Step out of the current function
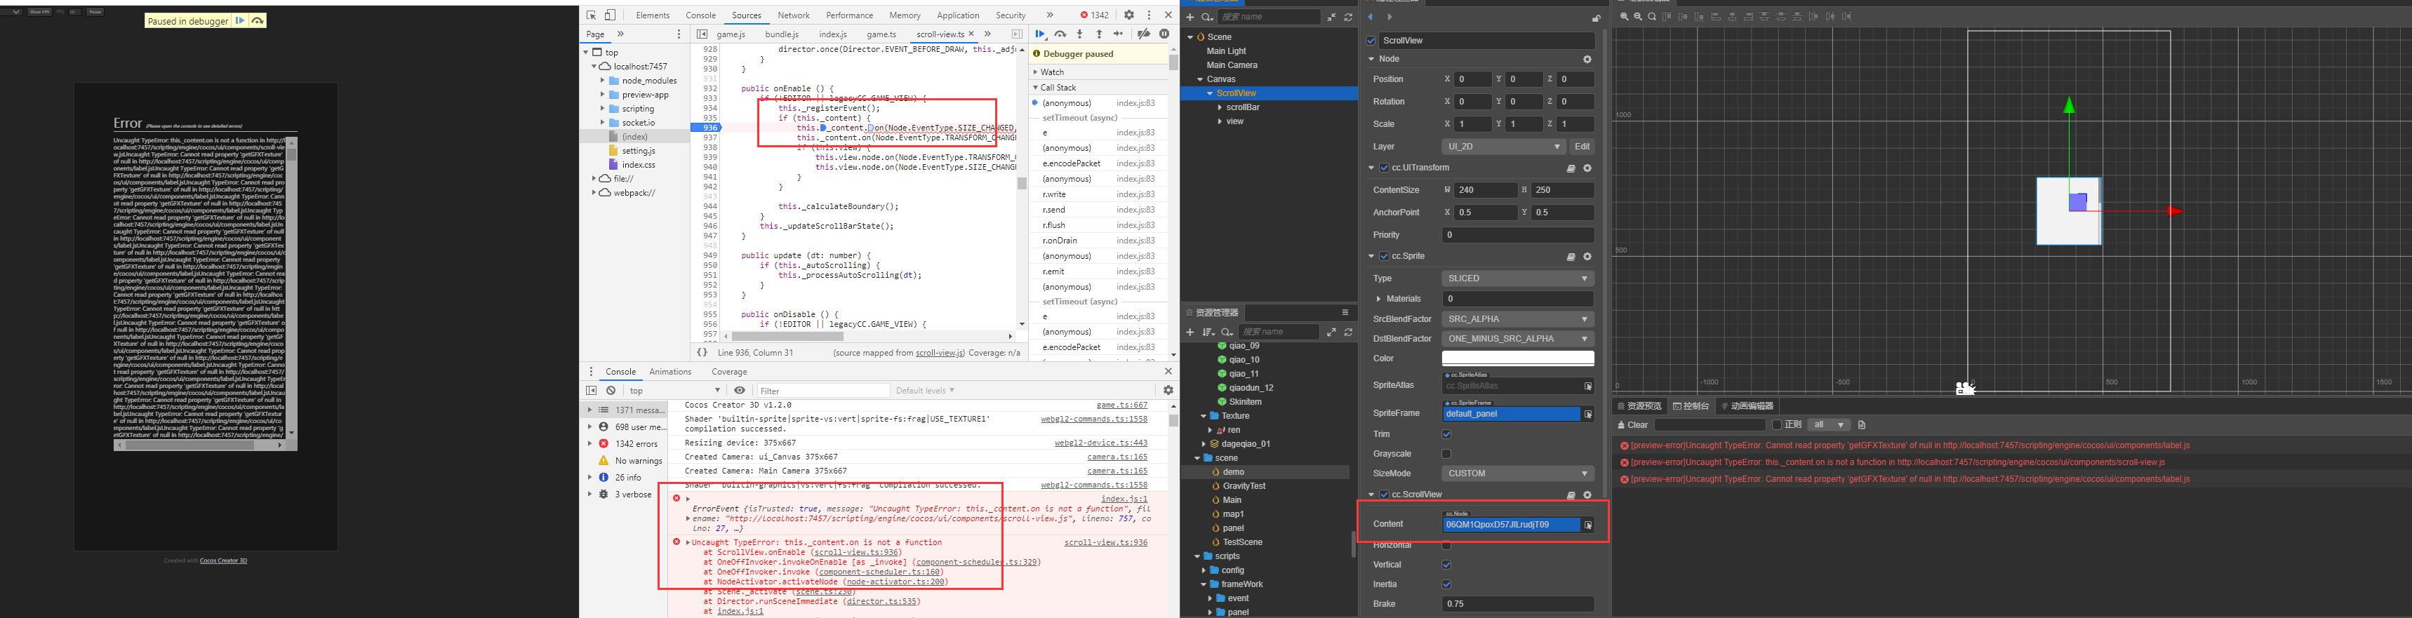 point(1099,34)
